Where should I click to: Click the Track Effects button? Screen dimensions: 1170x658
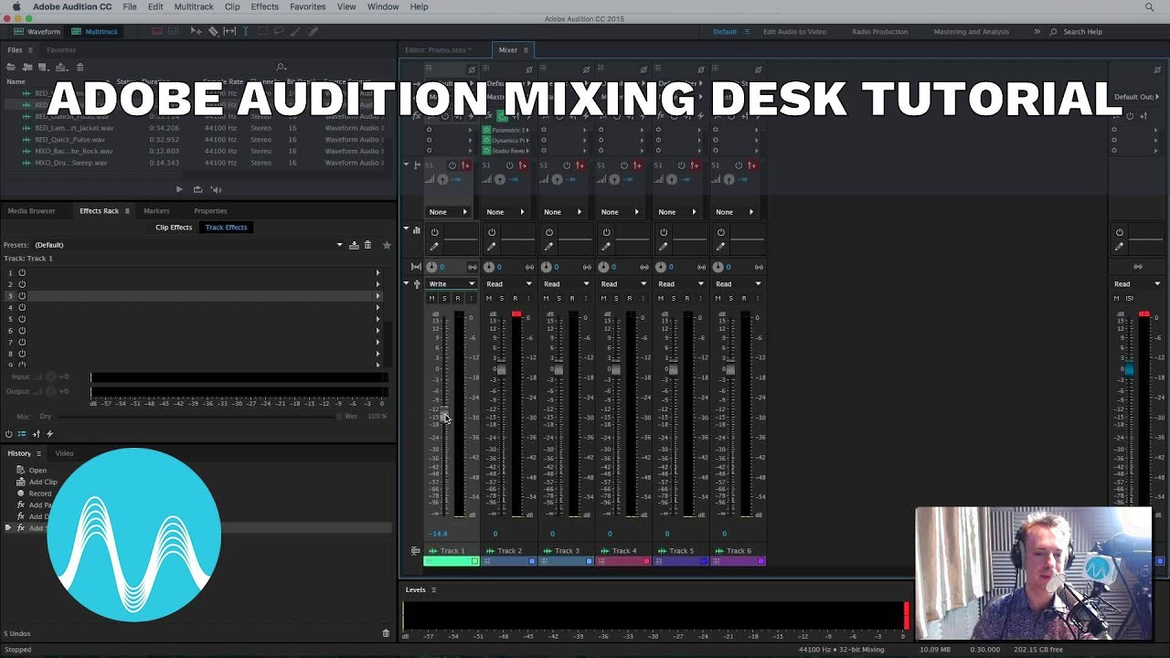[225, 228]
